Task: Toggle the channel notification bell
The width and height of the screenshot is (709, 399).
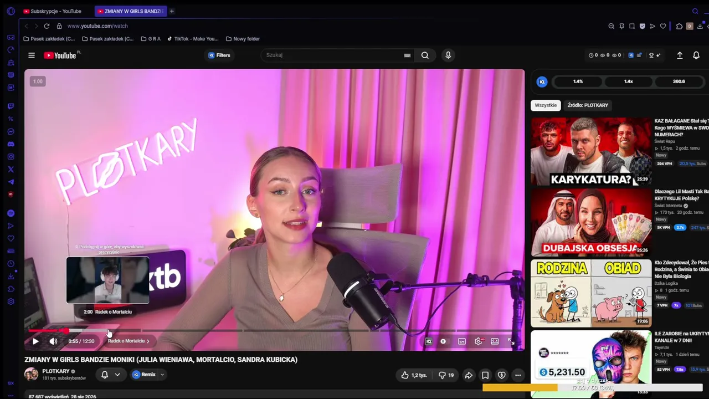Action: point(105,375)
